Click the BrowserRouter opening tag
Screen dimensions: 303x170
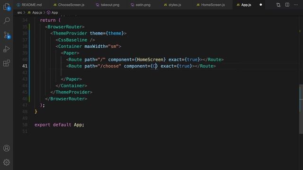coord(65,27)
